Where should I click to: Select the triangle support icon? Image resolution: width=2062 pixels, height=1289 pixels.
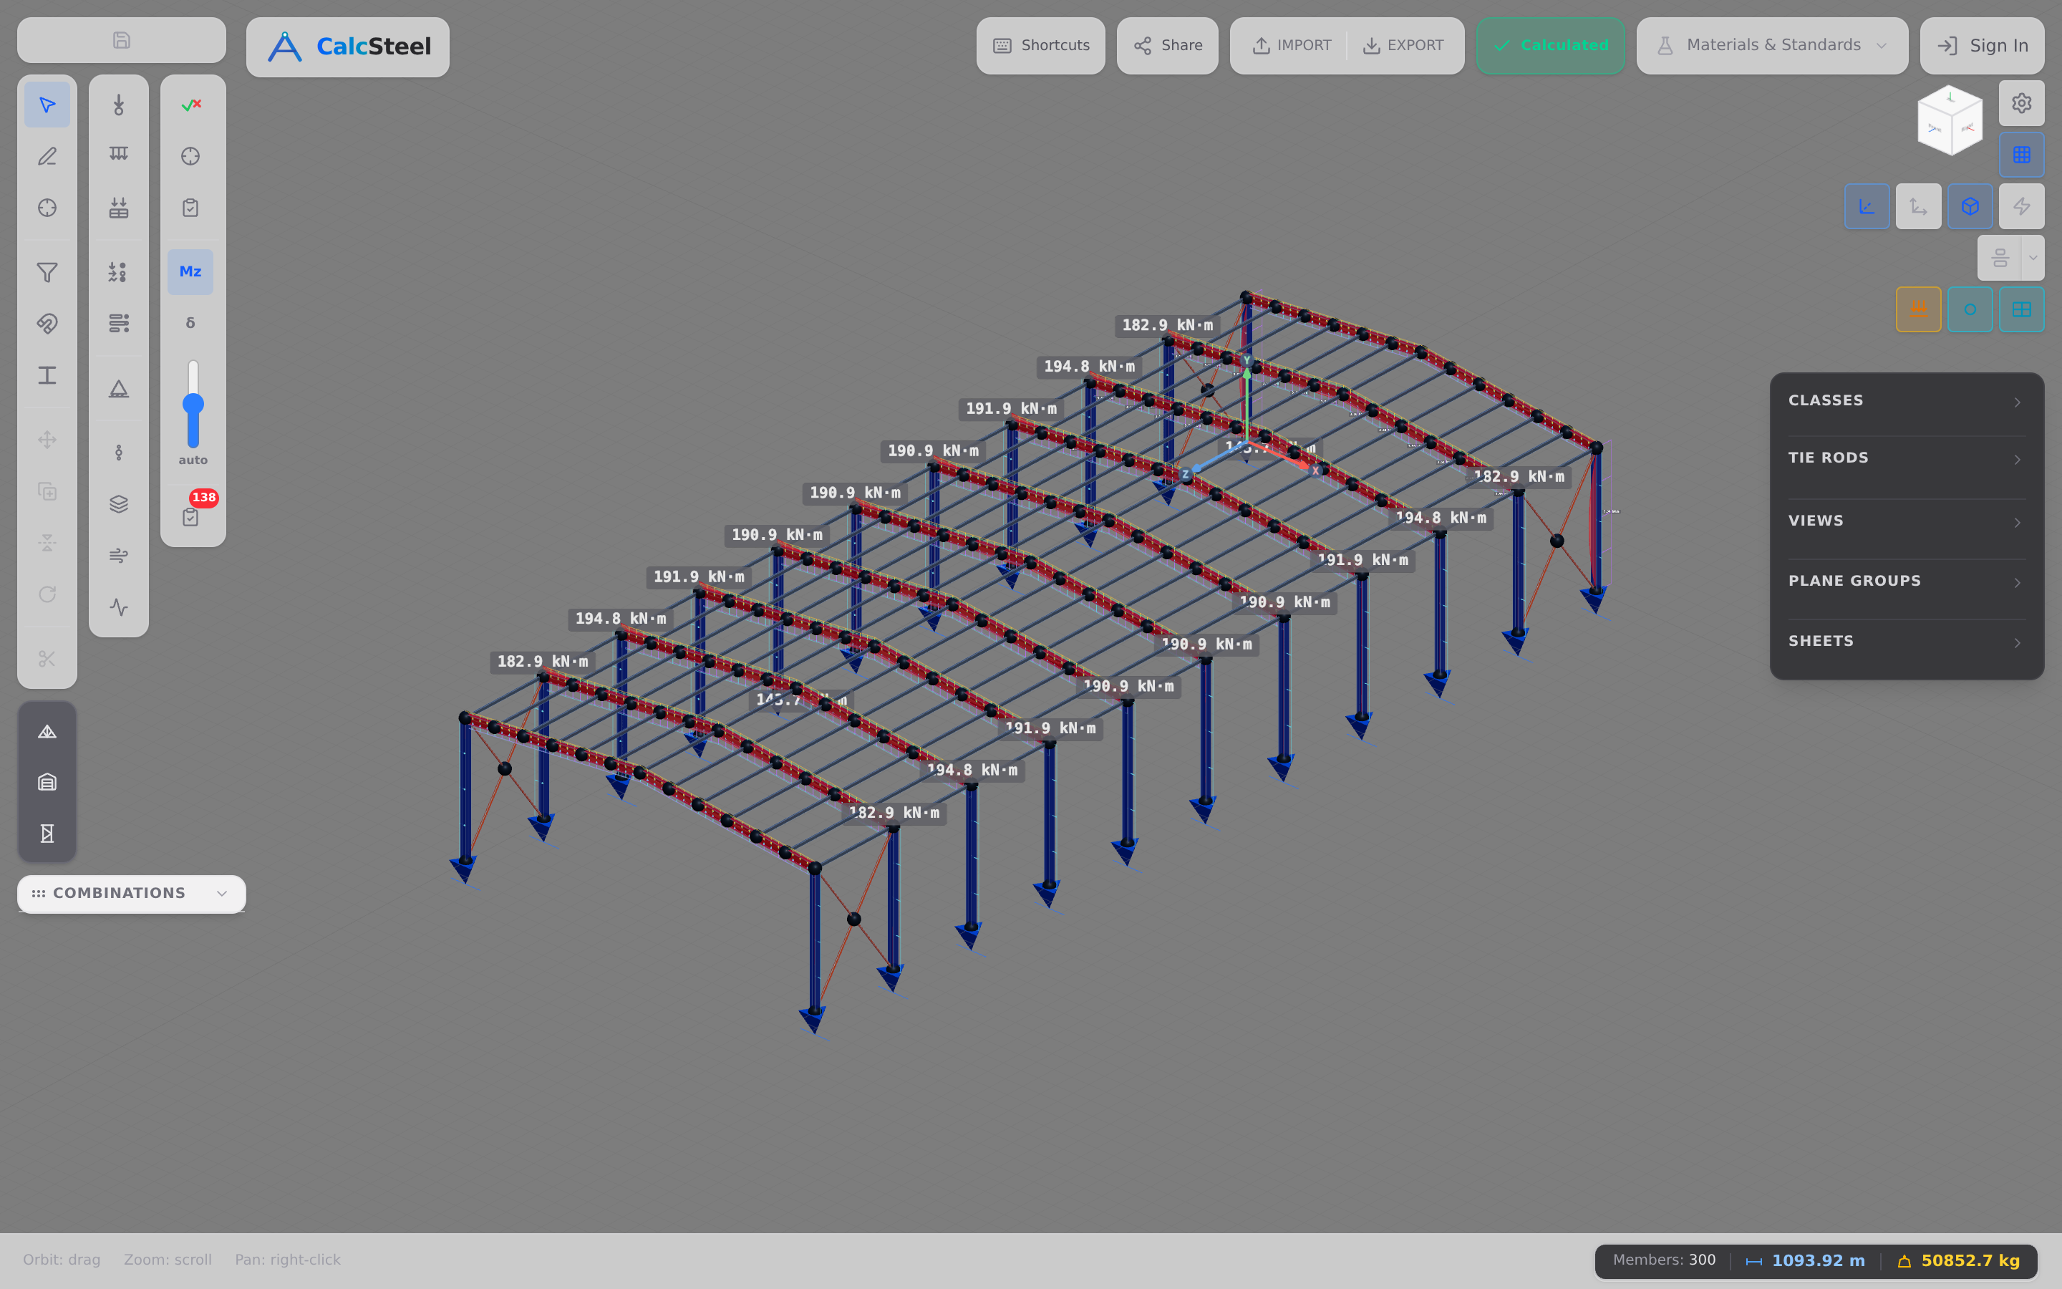tap(118, 389)
